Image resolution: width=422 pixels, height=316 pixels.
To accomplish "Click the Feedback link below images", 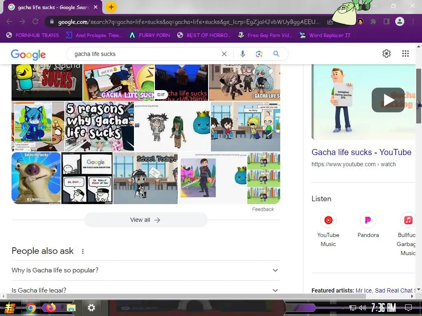I will [x=263, y=209].
